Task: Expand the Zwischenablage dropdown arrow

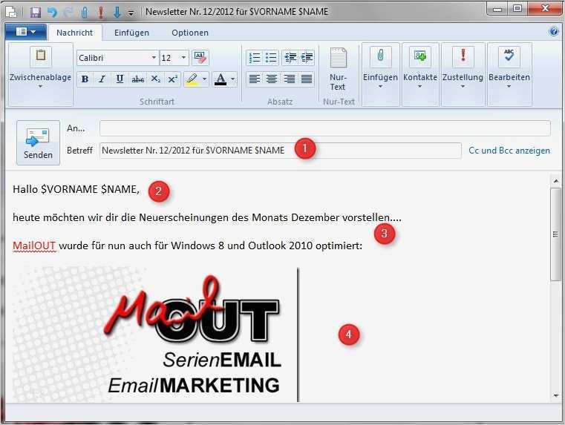Action: point(40,86)
